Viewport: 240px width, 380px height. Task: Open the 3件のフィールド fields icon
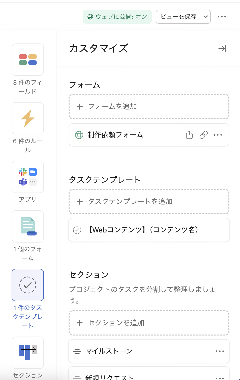pyautogui.click(x=28, y=60)
